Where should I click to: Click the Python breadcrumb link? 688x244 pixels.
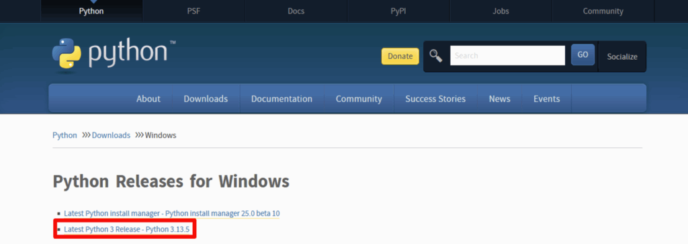point(64,135)
